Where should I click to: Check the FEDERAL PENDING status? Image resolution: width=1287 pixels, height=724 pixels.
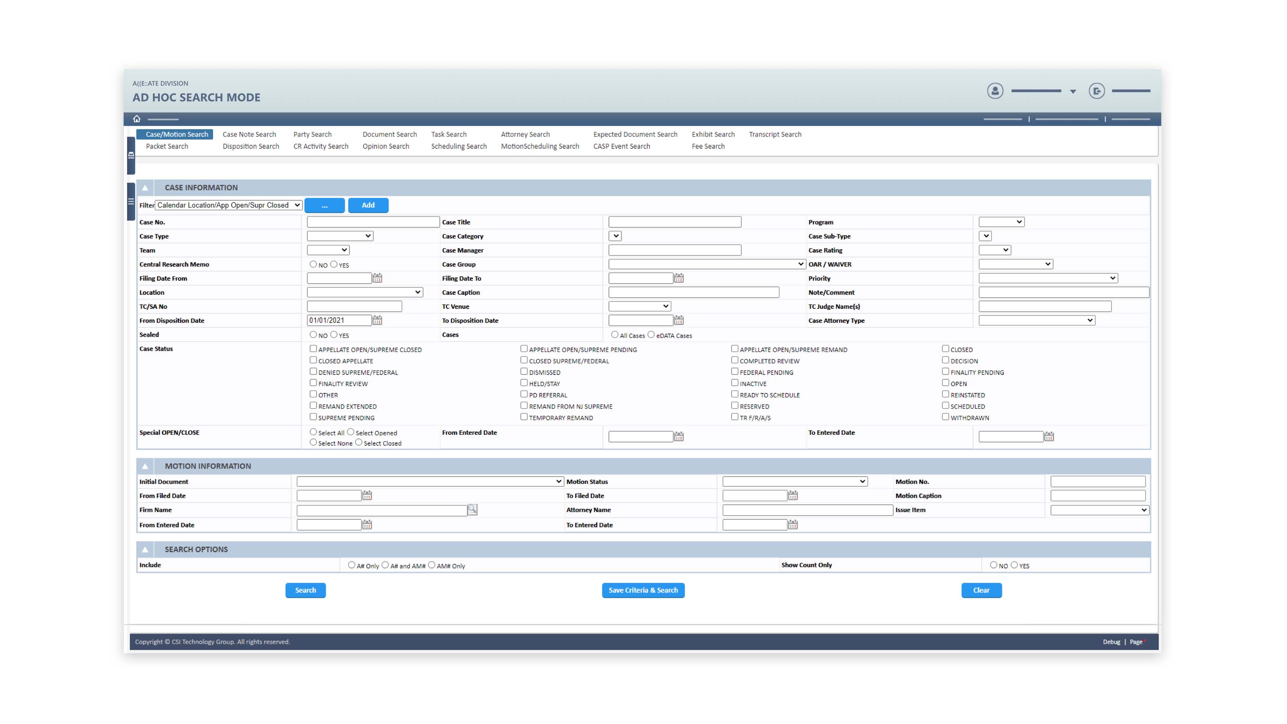[x=735, y=372]
